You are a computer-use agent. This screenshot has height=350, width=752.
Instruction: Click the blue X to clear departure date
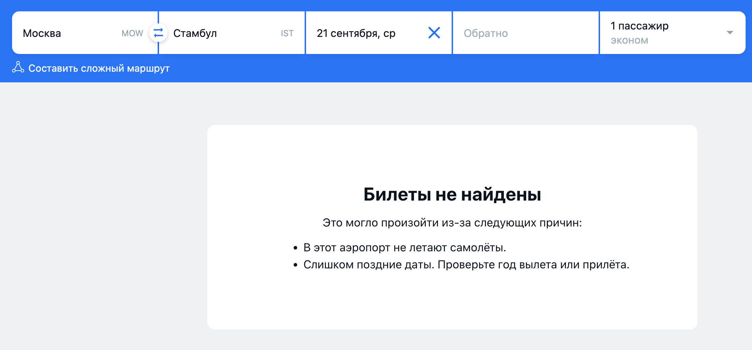point(434,33)
